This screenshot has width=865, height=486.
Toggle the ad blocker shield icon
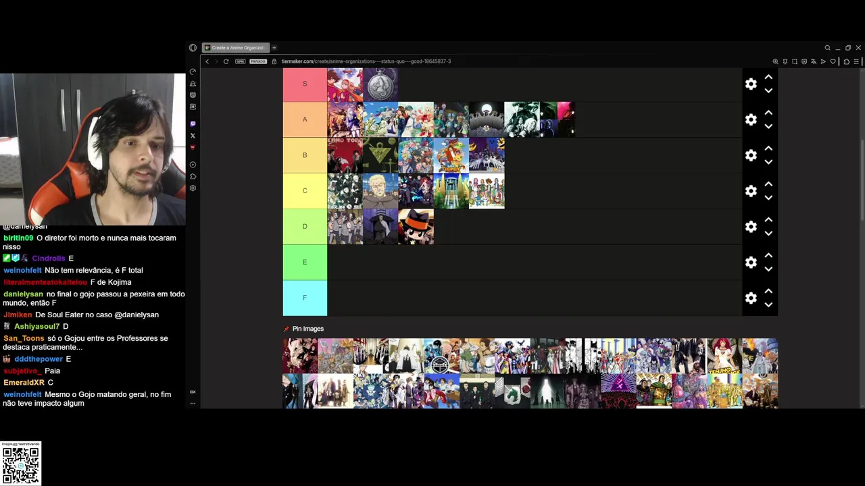point(804,61)
